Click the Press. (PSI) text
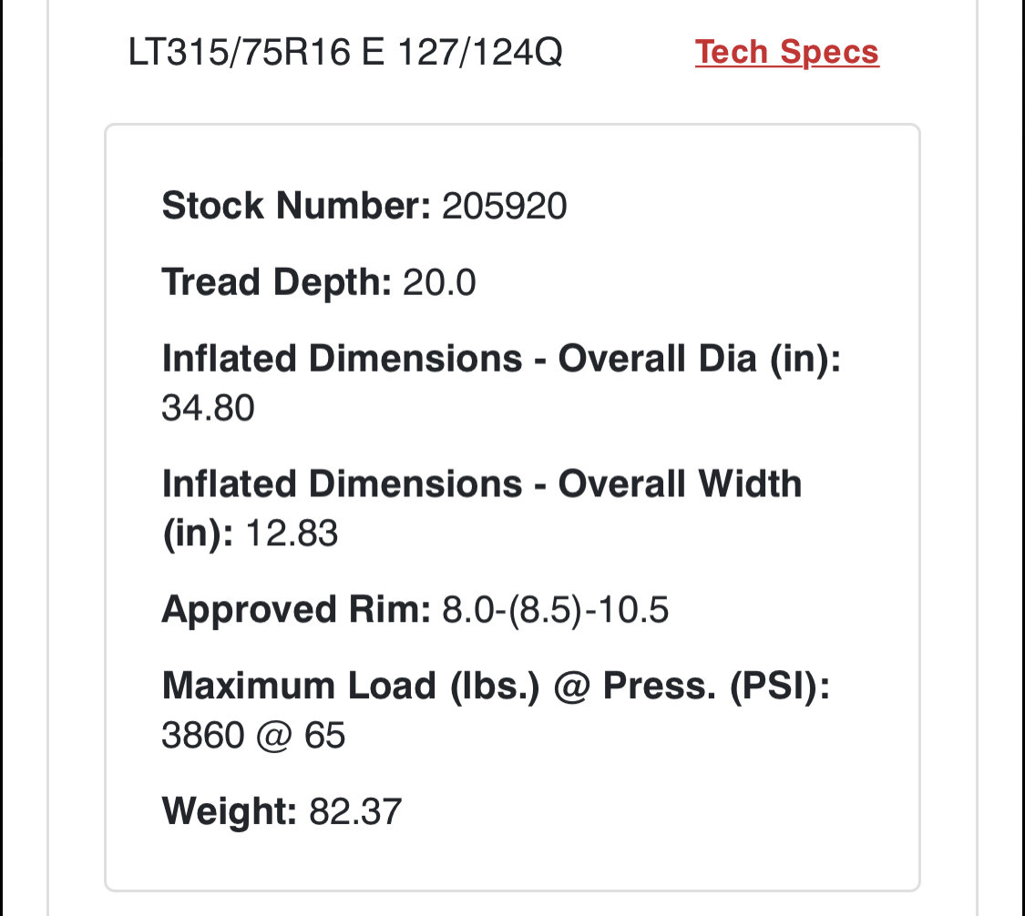1025x916 pixels. coord(716,687)
